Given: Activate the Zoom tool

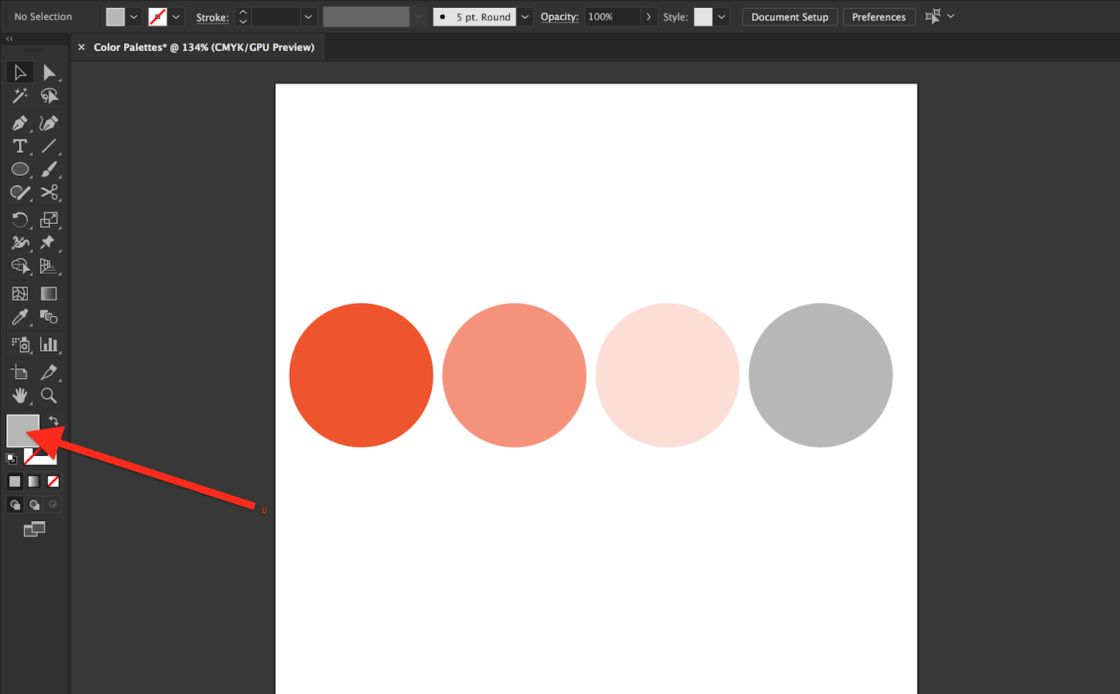Looking at the screenshot, I should click(x=50, y=396).
